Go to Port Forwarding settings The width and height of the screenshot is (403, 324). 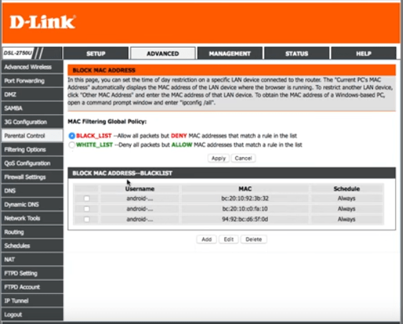point(32,81)
